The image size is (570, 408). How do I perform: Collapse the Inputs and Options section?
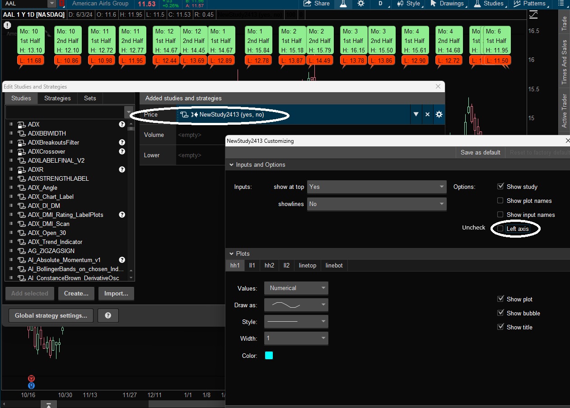click(x=232, y=165)
